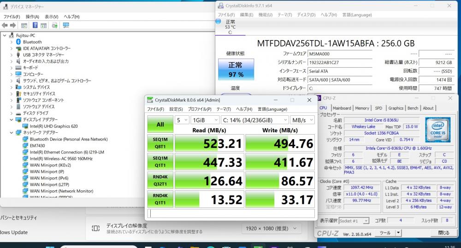Click the green All benchmark button
This screenshot has width=461, height=248.
pos(160,124)
